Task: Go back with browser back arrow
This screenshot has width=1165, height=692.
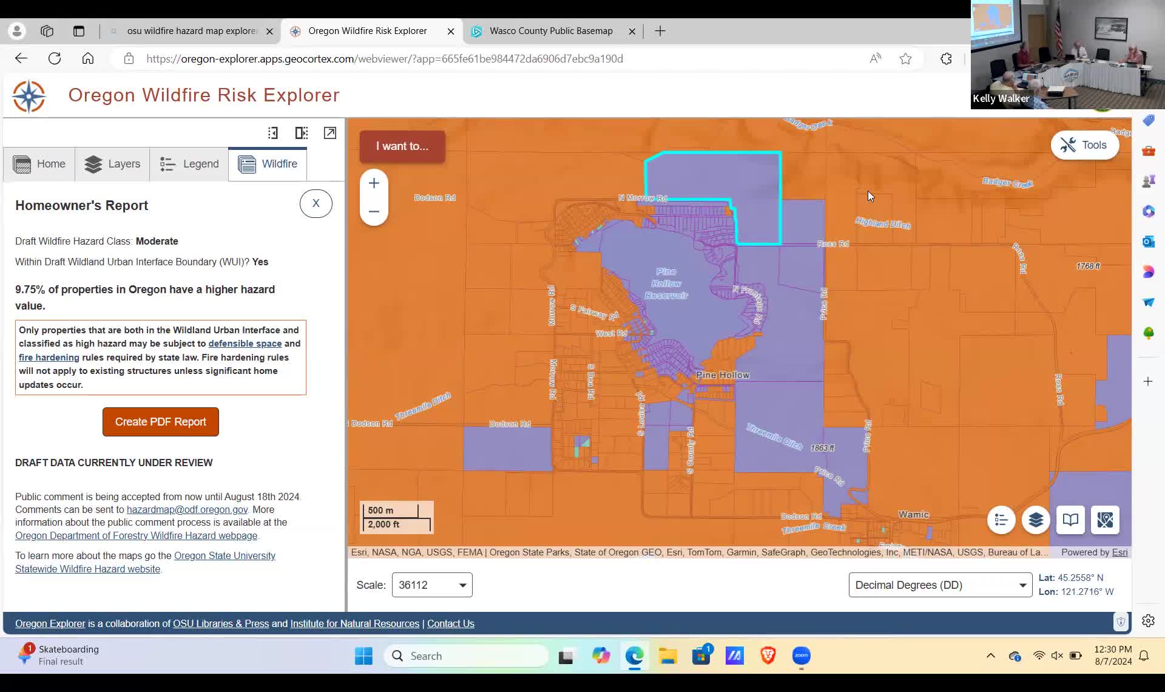Action: 21,59
